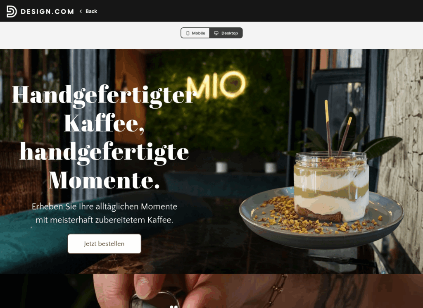Open the DESIGN.COM wordmark home link
The width and height of the screenshot is (423, 308).
[47, 12]
